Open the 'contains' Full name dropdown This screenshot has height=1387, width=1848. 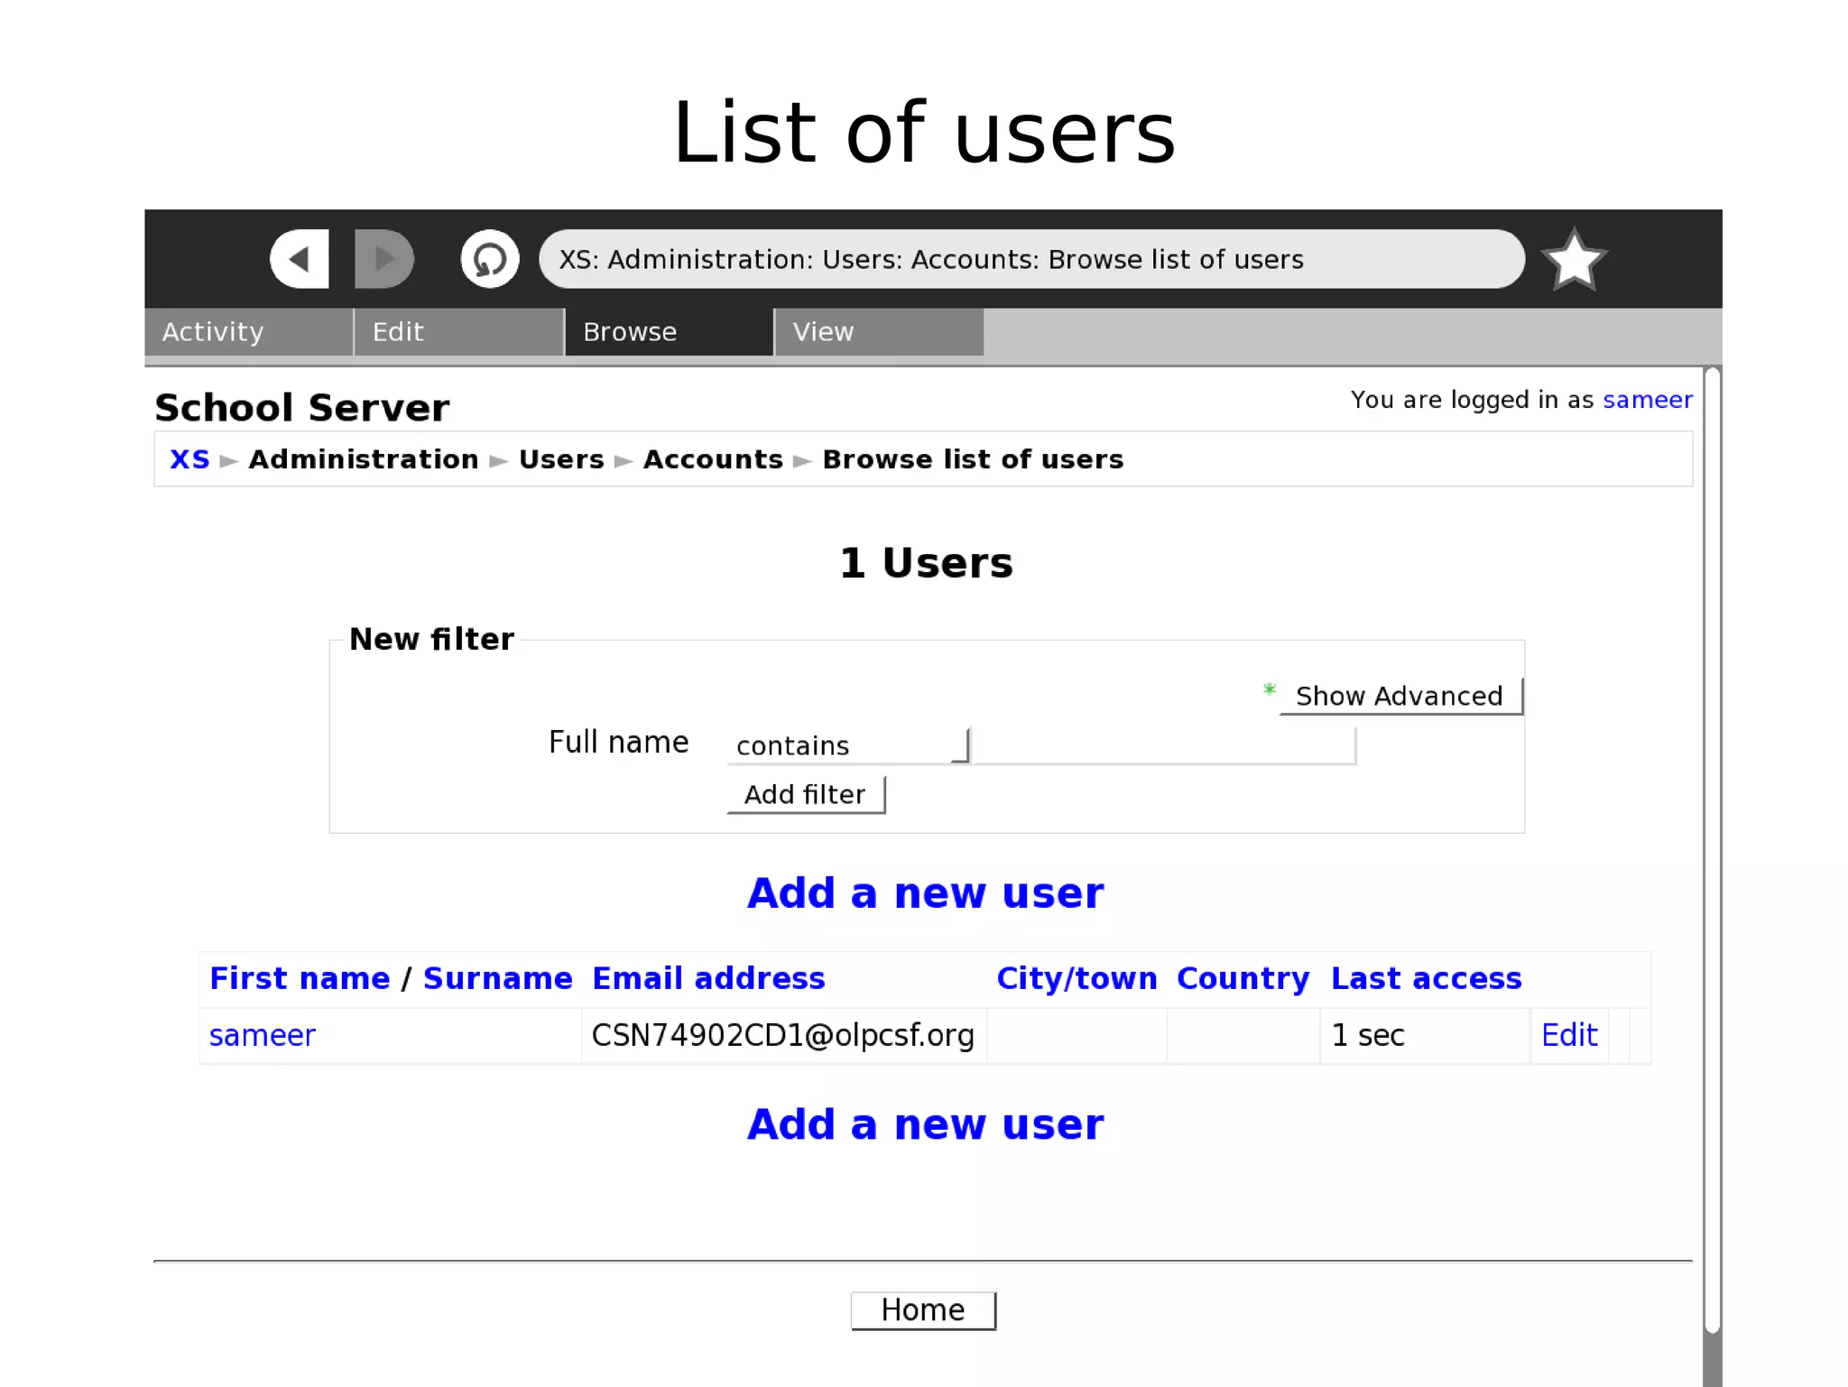[848, 745]
